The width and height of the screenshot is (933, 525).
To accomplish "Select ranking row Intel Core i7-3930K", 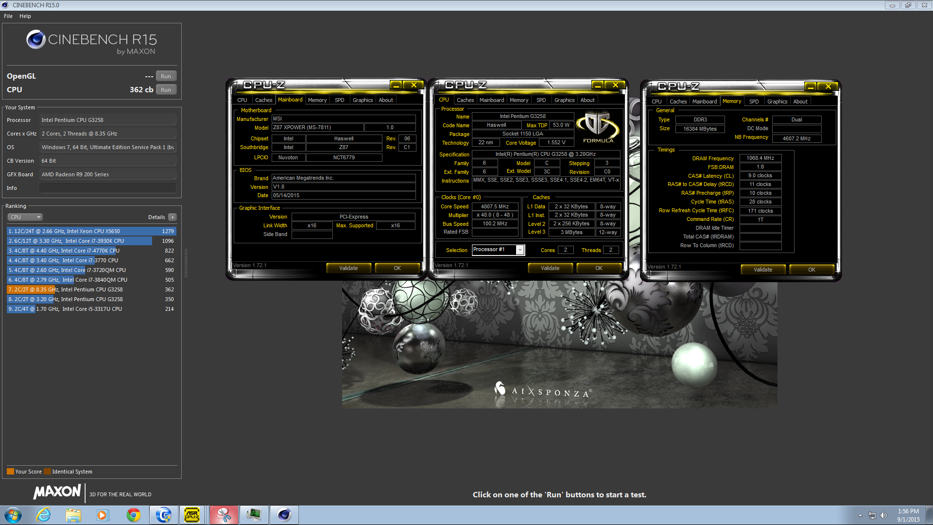I will click(91, 241).
